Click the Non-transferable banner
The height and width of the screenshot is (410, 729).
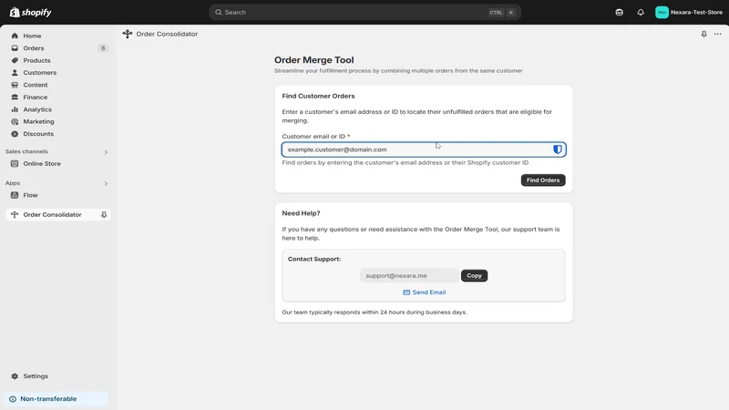click(x=56, y=399)
